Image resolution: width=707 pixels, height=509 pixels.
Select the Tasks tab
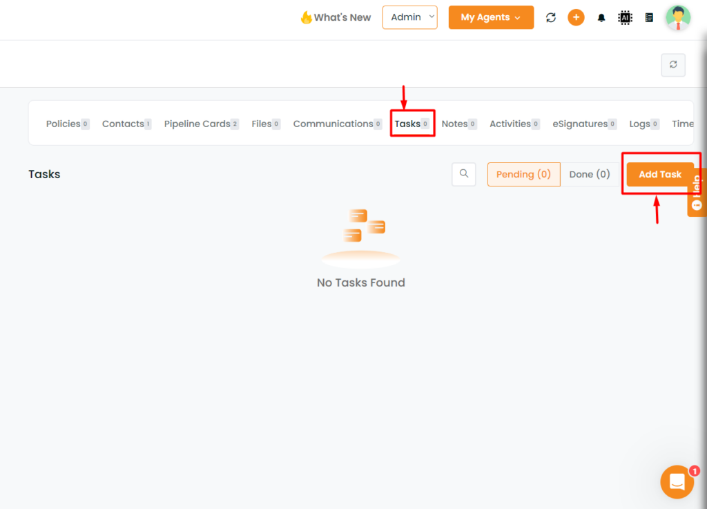[x=411, y=124]
